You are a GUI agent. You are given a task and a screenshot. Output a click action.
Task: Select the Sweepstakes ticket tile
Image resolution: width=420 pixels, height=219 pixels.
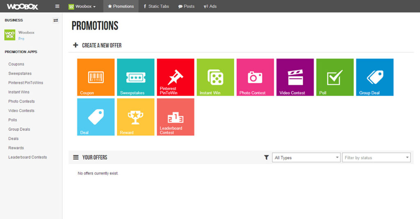point(135,77)
